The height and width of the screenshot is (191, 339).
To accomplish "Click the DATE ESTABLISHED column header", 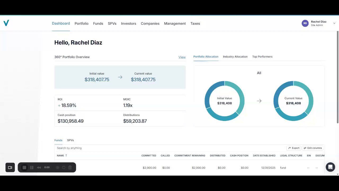I will click(x=264, y=155).
